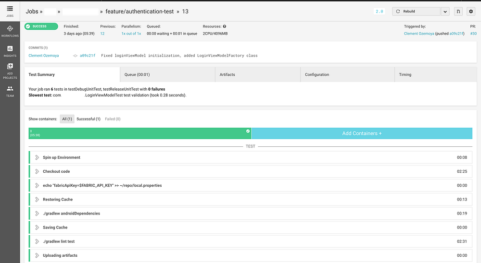Screen dimensions: 481x263
Task: Open Clement Ozemoya in commits section
Action: 44,56
